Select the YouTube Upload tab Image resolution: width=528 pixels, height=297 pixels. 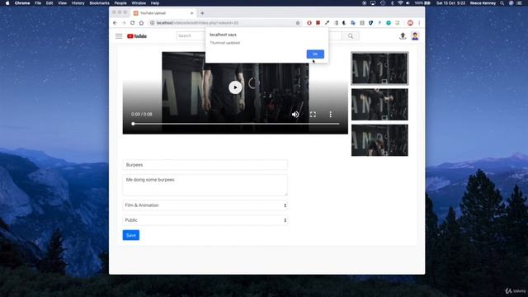163,13
